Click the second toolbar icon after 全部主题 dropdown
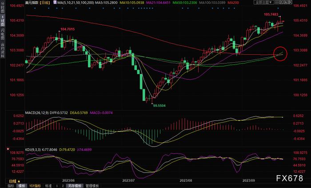The image size is (311, 188). click(281, 2)
